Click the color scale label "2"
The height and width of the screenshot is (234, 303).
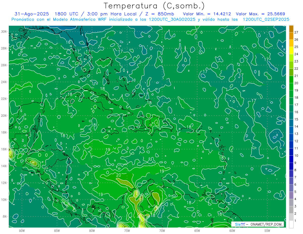tap(295, 214)
